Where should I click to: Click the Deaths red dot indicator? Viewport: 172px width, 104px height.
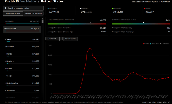[145, 9]
